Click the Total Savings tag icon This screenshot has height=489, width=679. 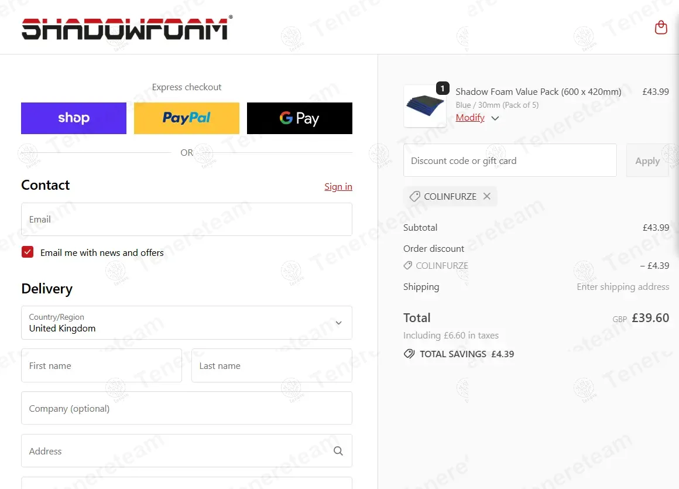[409, 354]
